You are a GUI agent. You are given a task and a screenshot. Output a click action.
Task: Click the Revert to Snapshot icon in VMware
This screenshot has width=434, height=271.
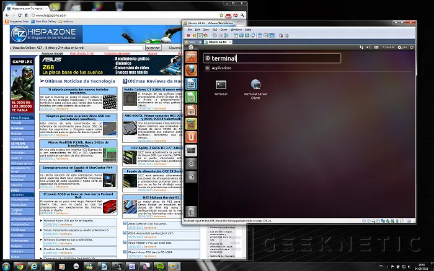(x=220, y=35)
